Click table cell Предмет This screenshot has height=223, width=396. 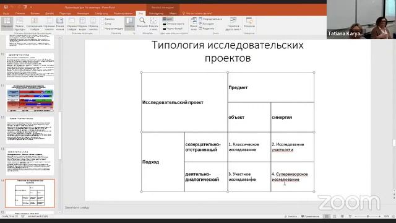[271, 87]
